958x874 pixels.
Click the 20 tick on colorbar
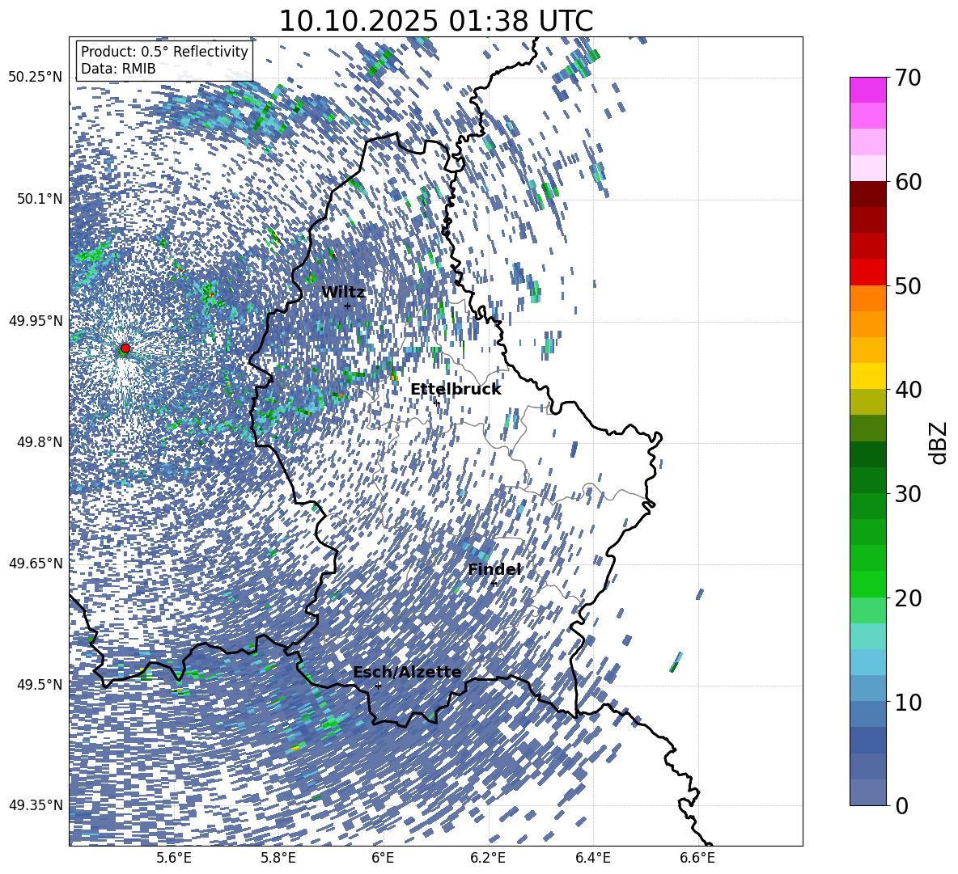908,597
